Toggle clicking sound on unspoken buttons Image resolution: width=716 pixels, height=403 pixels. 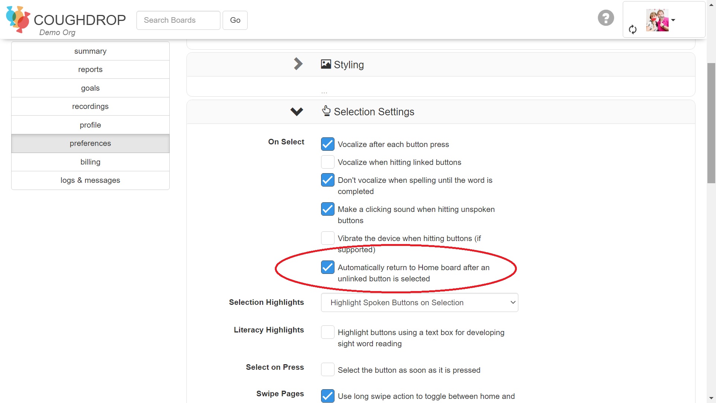327,209
